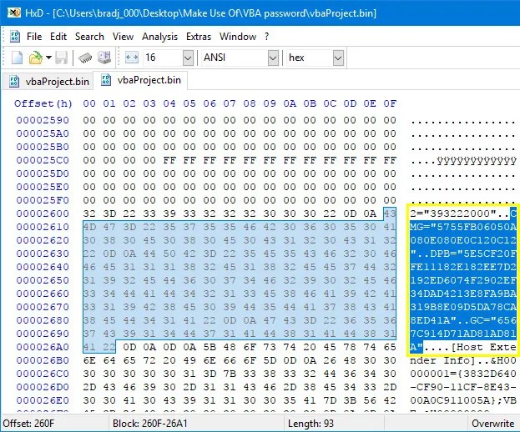This screenshot has height=432, width=520.
Task: Click decoded text MG="5755FB06050A
Action: click(463, 227)
